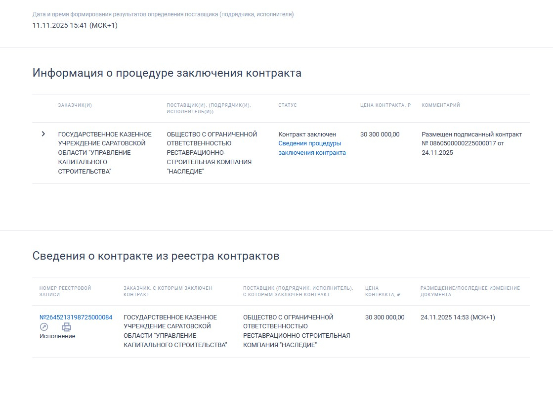
Task: Click the 'Статус' column header
Action: 288,105
